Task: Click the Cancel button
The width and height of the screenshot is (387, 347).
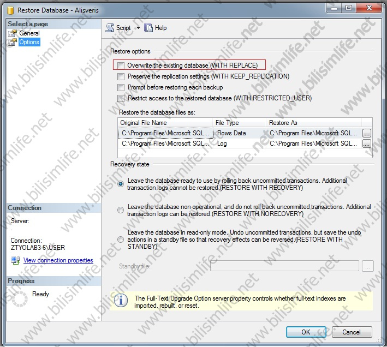Action: pyautogui.click(x=351, y=332)
